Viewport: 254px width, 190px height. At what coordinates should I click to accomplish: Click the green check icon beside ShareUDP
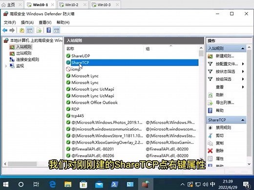(68, 56)
